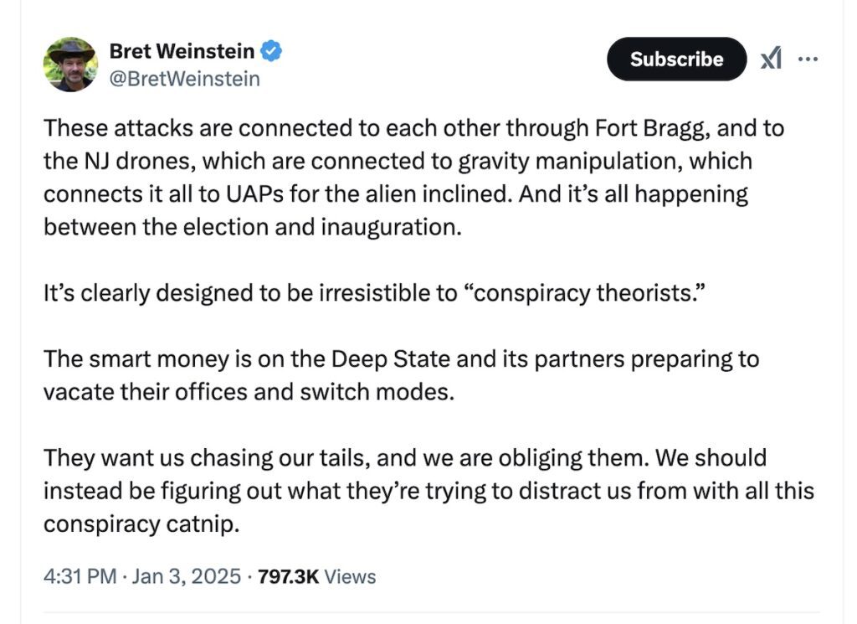Screen dimensions: 857x624
Task: Click the line ending vacate their offices and switch modes
Action: (249, 392)
